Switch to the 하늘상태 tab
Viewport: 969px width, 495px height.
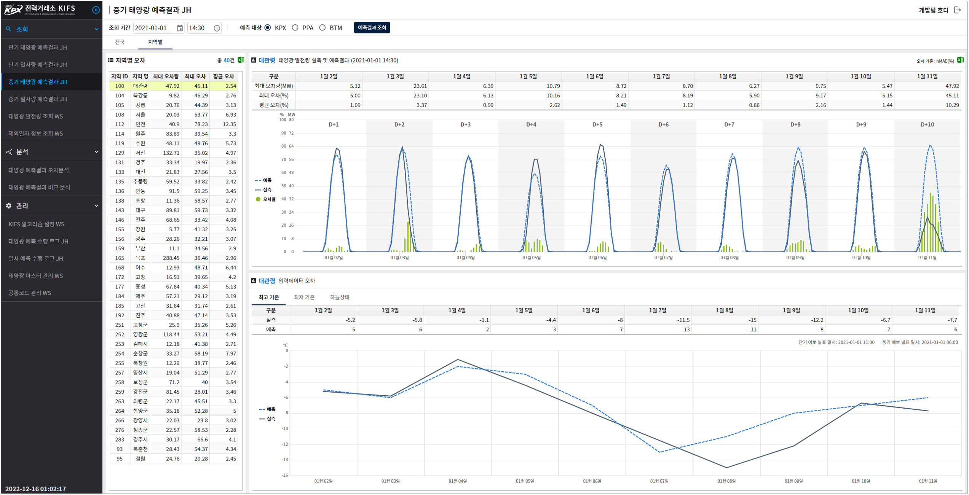pos(339,297)
